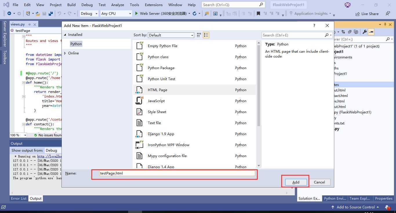Open Toolbox side tab

5,57
